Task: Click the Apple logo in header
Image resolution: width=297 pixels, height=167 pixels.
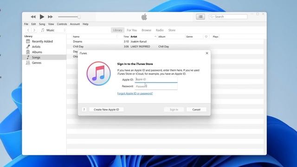Action: tap(144, 17)
